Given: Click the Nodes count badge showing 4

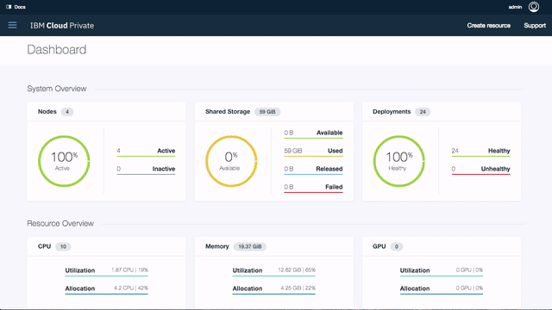Looking at the screenshot, I should pos(67,112).
